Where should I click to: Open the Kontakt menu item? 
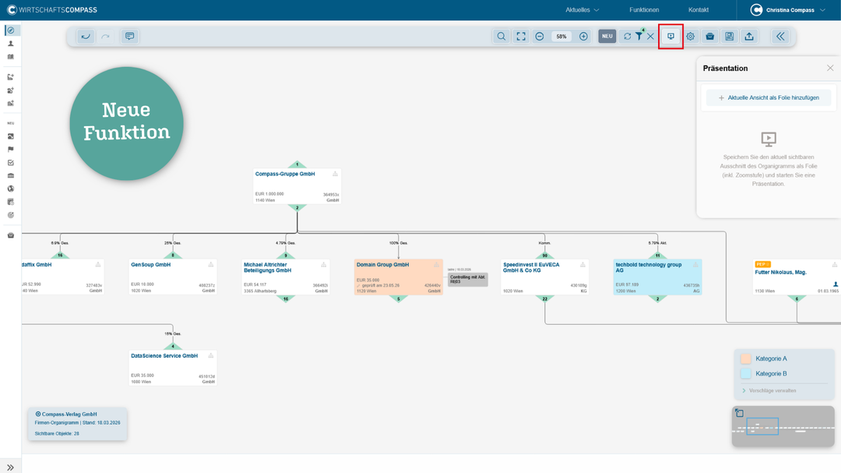tap(698, 10)
